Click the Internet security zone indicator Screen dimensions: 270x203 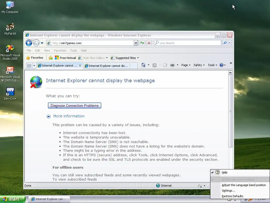164,186
